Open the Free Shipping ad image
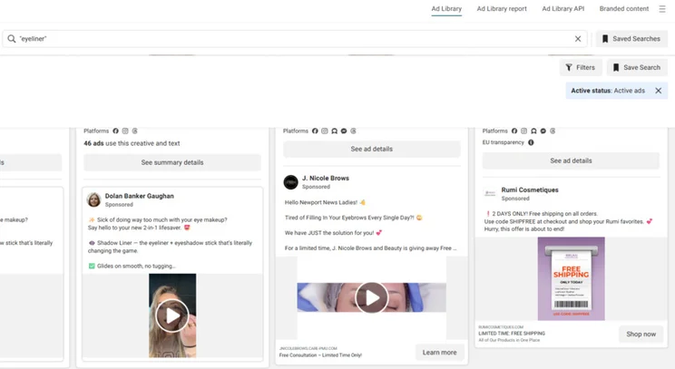 pyautogui.click(x=571, y=278)
